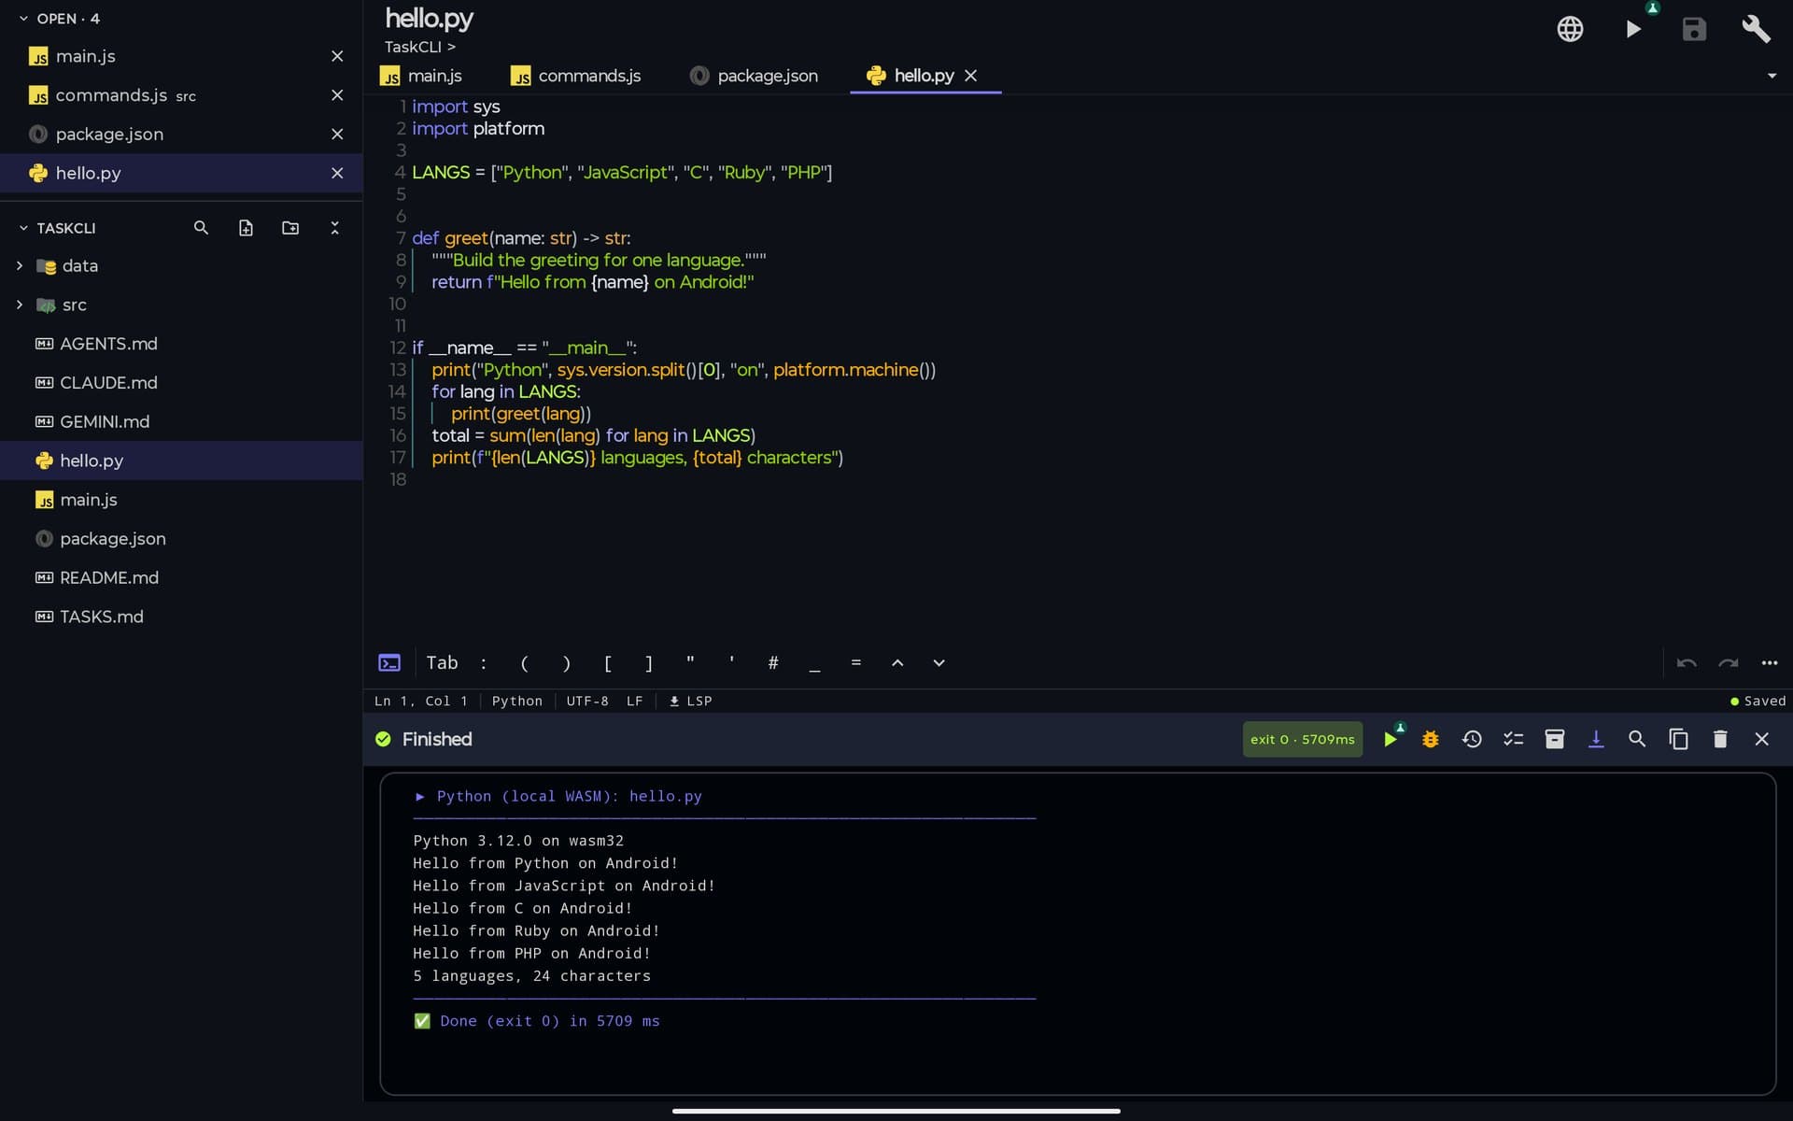Collapse the OPEN editors section
The image size is (1793, 1121).
click(x=24, y=19)
